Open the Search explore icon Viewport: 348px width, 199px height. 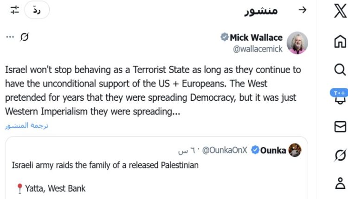(340, 69)
